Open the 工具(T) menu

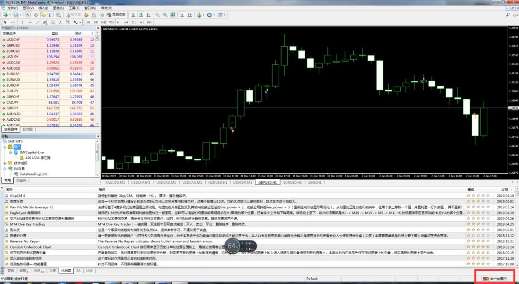click(x=74, y=8)
